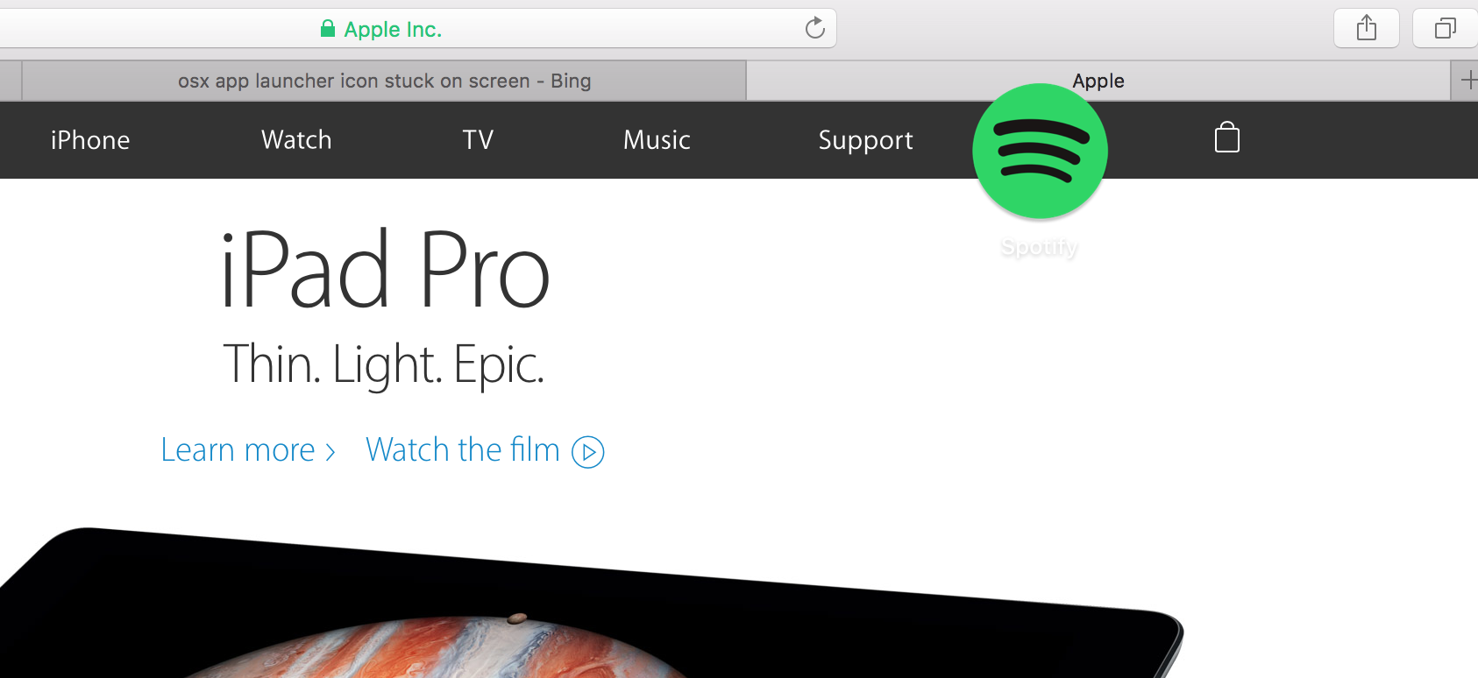Follow the Learn more link
The image size is (1478, 678).
(248, 450)
